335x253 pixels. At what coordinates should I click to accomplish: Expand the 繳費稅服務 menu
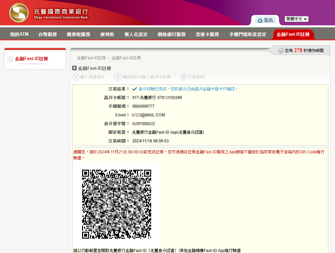(78, 34)
